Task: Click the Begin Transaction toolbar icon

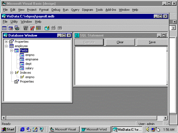Action: [47, 28]
